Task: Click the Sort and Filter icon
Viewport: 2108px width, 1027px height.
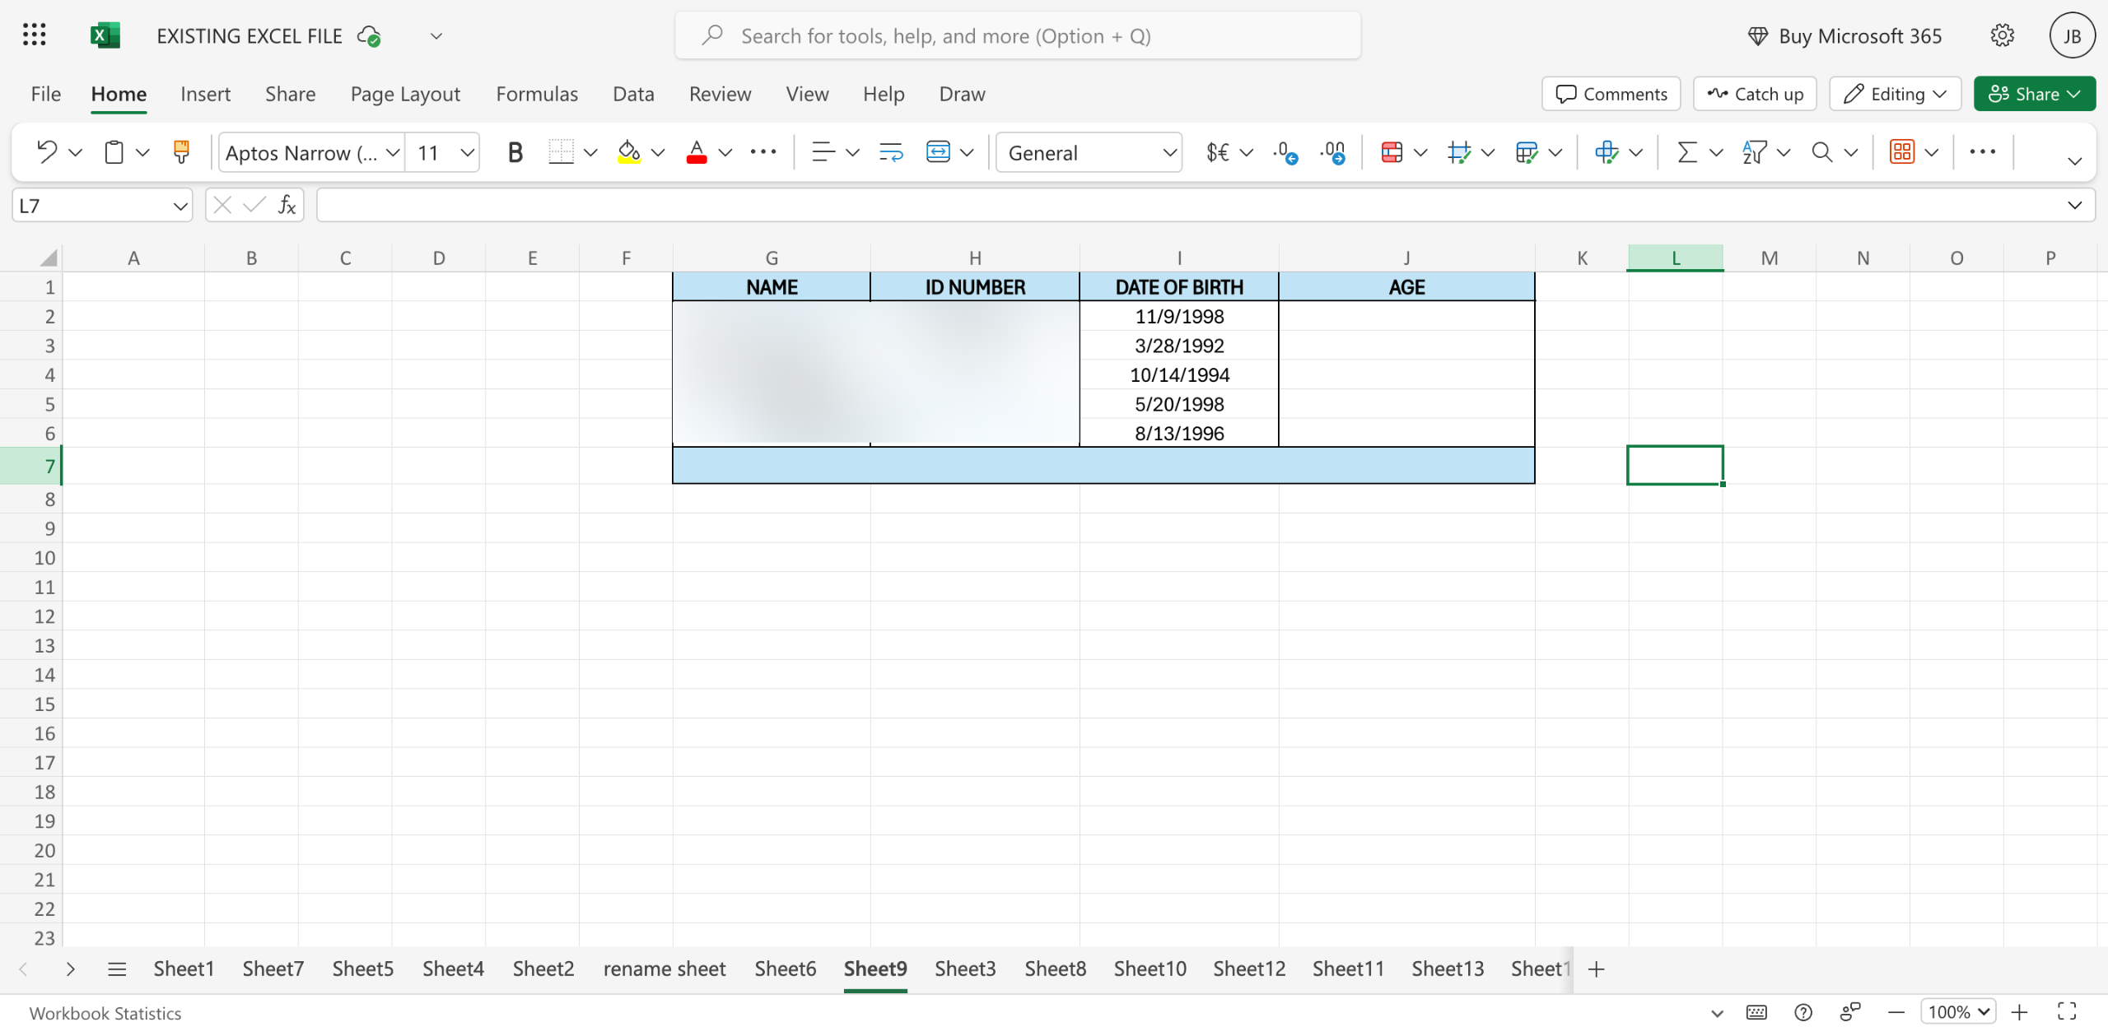Action: [x=1754, y=152]
